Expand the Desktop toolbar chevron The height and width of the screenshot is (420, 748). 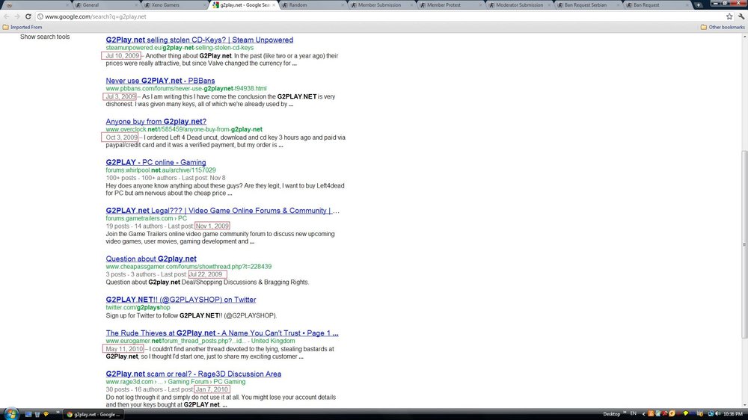[625, 413]
